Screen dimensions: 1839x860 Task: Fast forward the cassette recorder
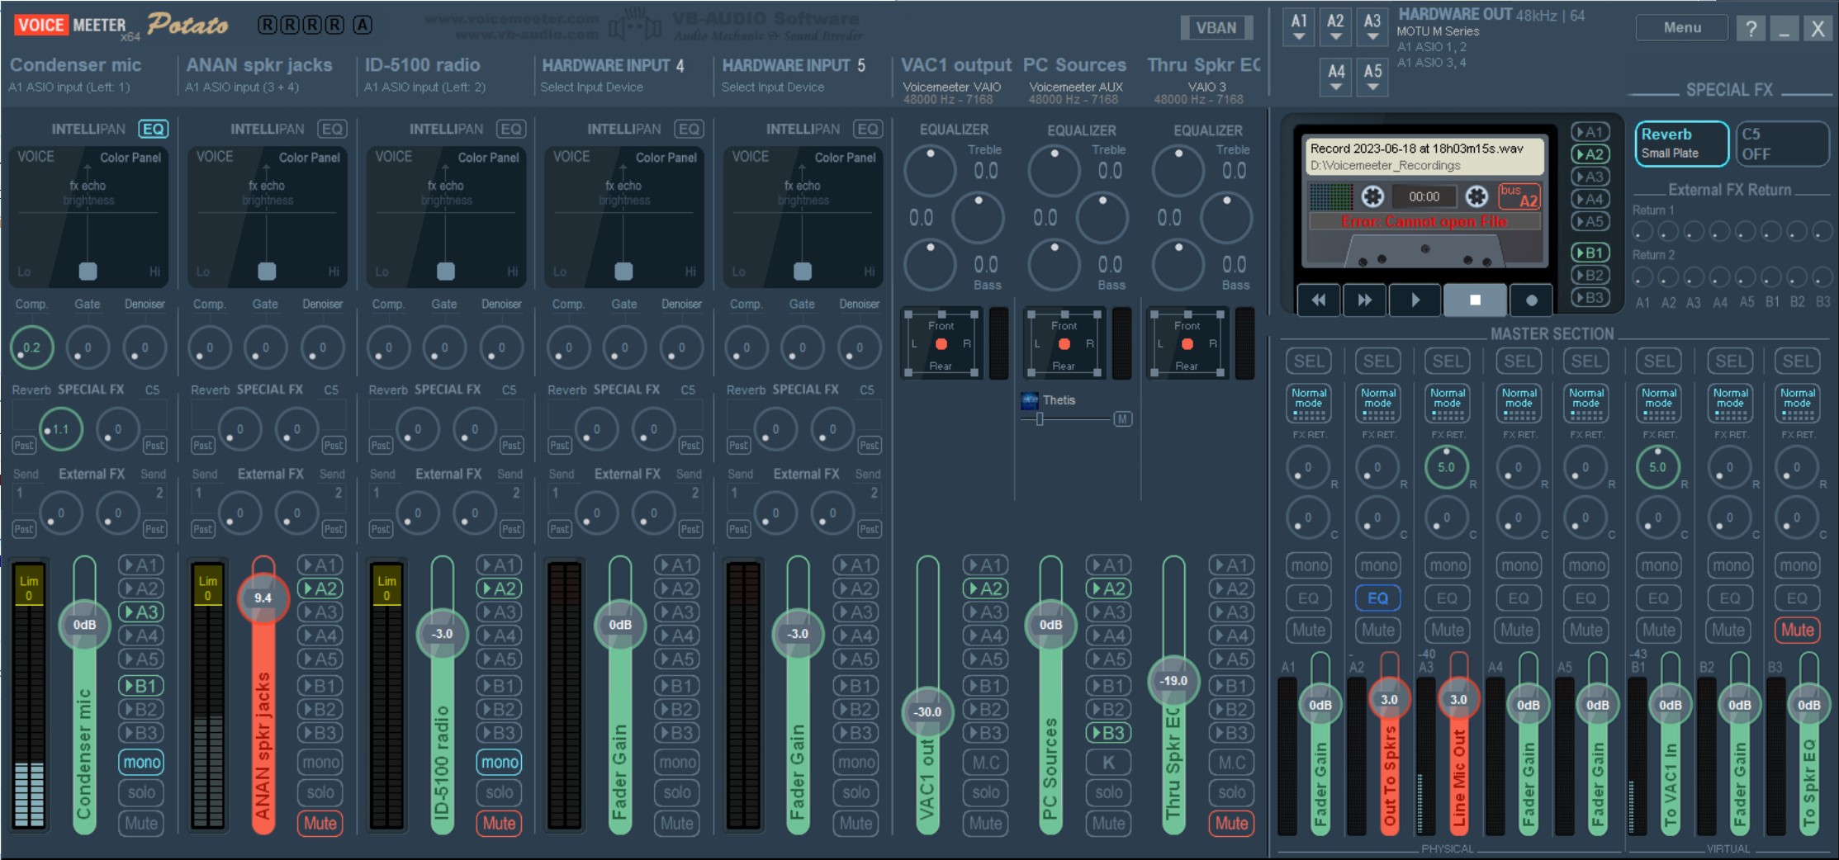1364,300
